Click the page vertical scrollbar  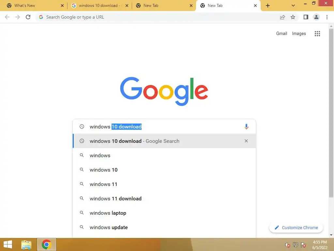(331, 113)
